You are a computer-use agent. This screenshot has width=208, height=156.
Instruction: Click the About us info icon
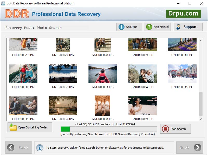coord(121,27)
